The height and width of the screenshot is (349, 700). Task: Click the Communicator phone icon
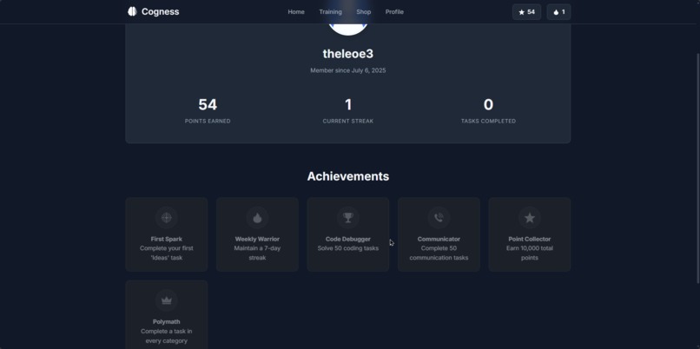click(x=439, y=217)
